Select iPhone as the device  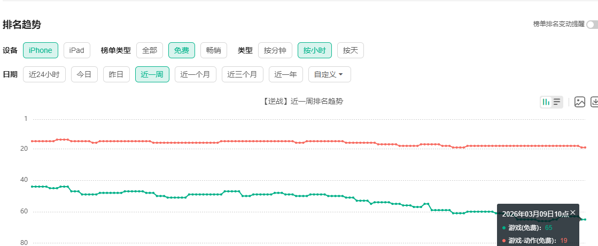pyautogui.click(x=41, y=50)
